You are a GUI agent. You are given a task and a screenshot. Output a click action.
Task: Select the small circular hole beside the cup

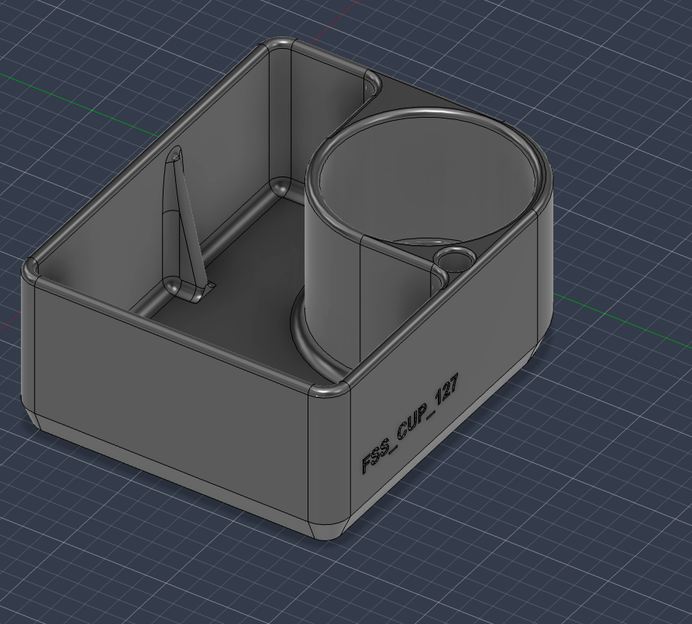click(455, 259)
